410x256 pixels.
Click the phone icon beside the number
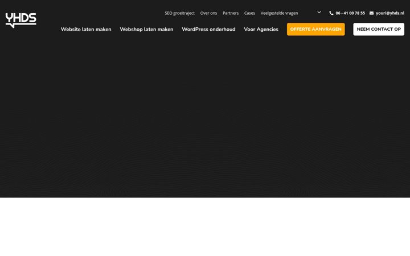[331, 13]
